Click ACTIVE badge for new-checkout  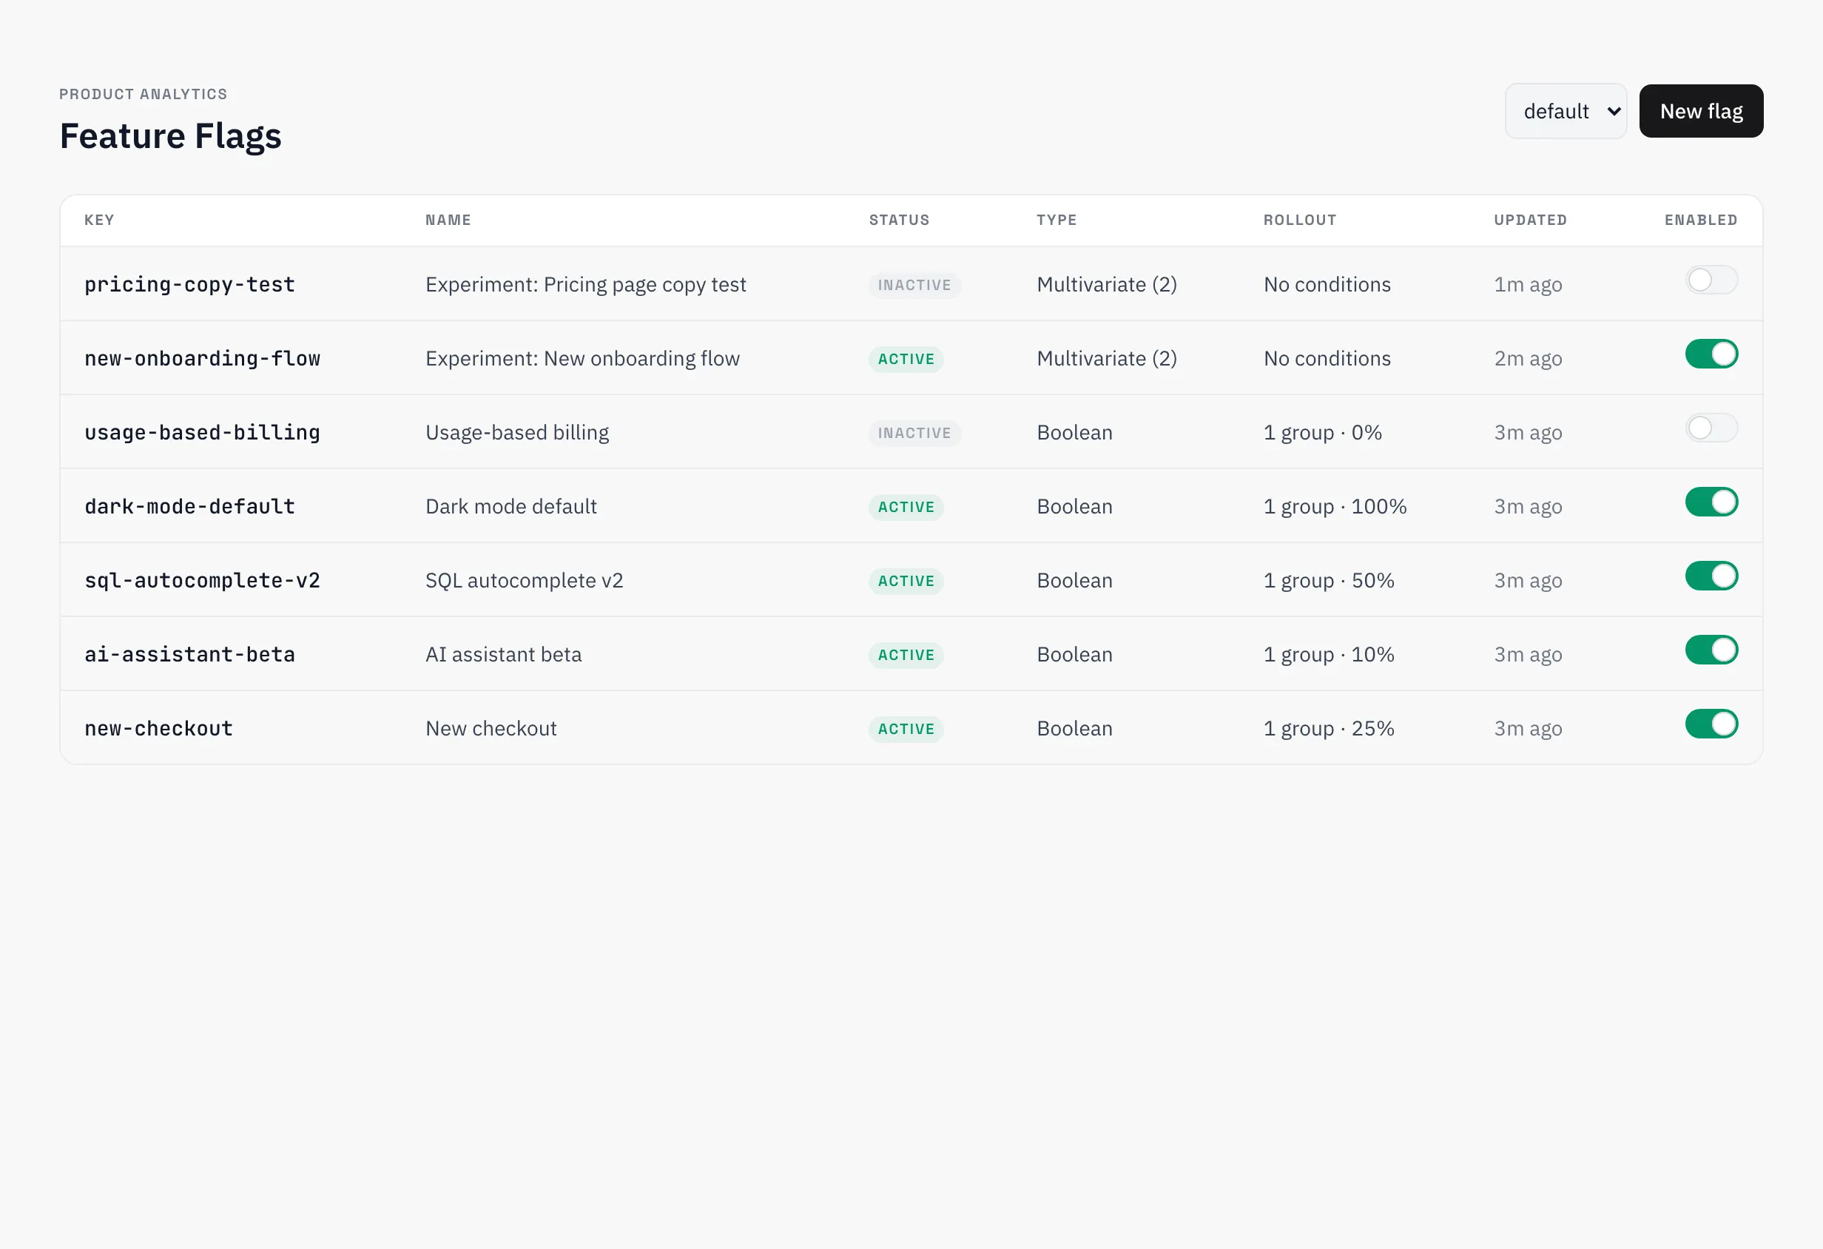[x=906, y=730]
